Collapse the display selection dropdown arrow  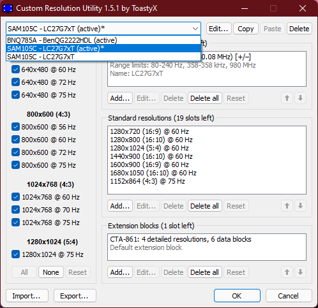click(195, 29)
